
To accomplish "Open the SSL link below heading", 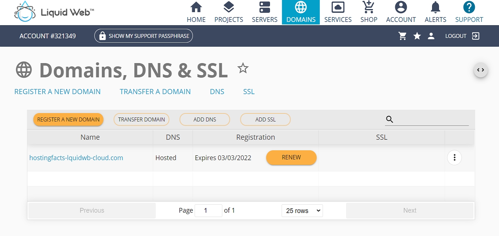I will [249, 92].
